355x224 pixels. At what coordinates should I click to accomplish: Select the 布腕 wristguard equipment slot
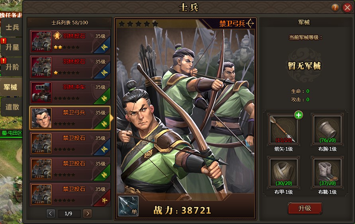[x=327, y=129]
